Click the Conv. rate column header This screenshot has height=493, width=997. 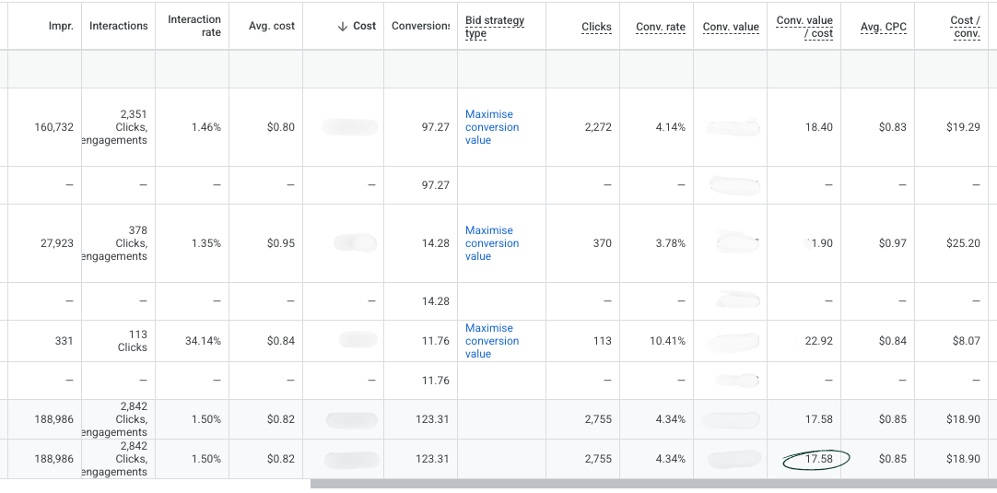point(661,27)
